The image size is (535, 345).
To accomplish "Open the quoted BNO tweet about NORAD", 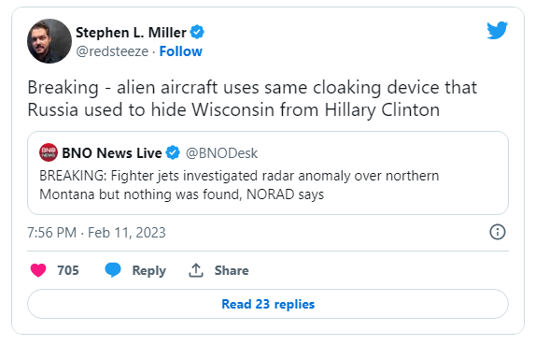I will click(268, 173).
